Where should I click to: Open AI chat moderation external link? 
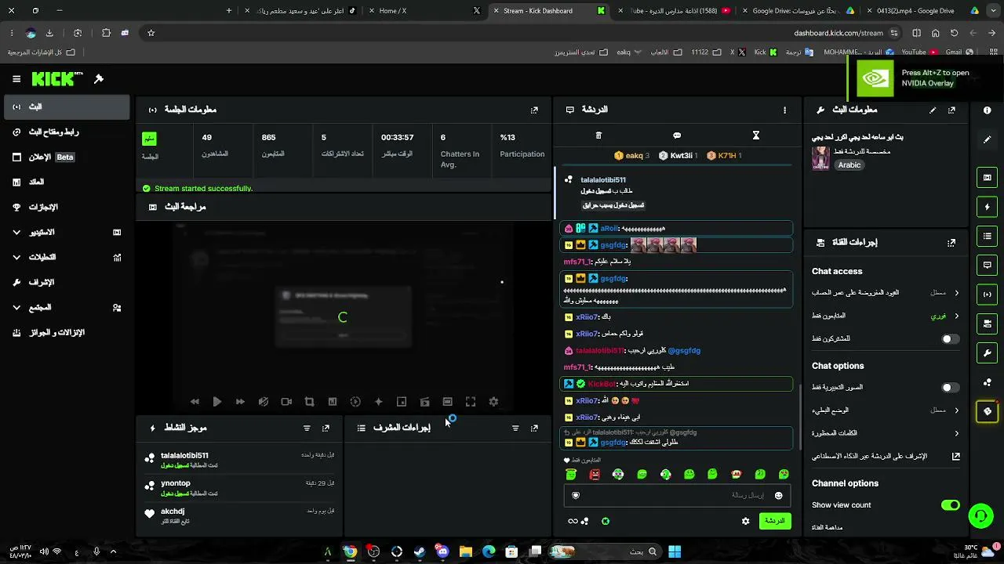pyautogui.click(x=955, y=456)
